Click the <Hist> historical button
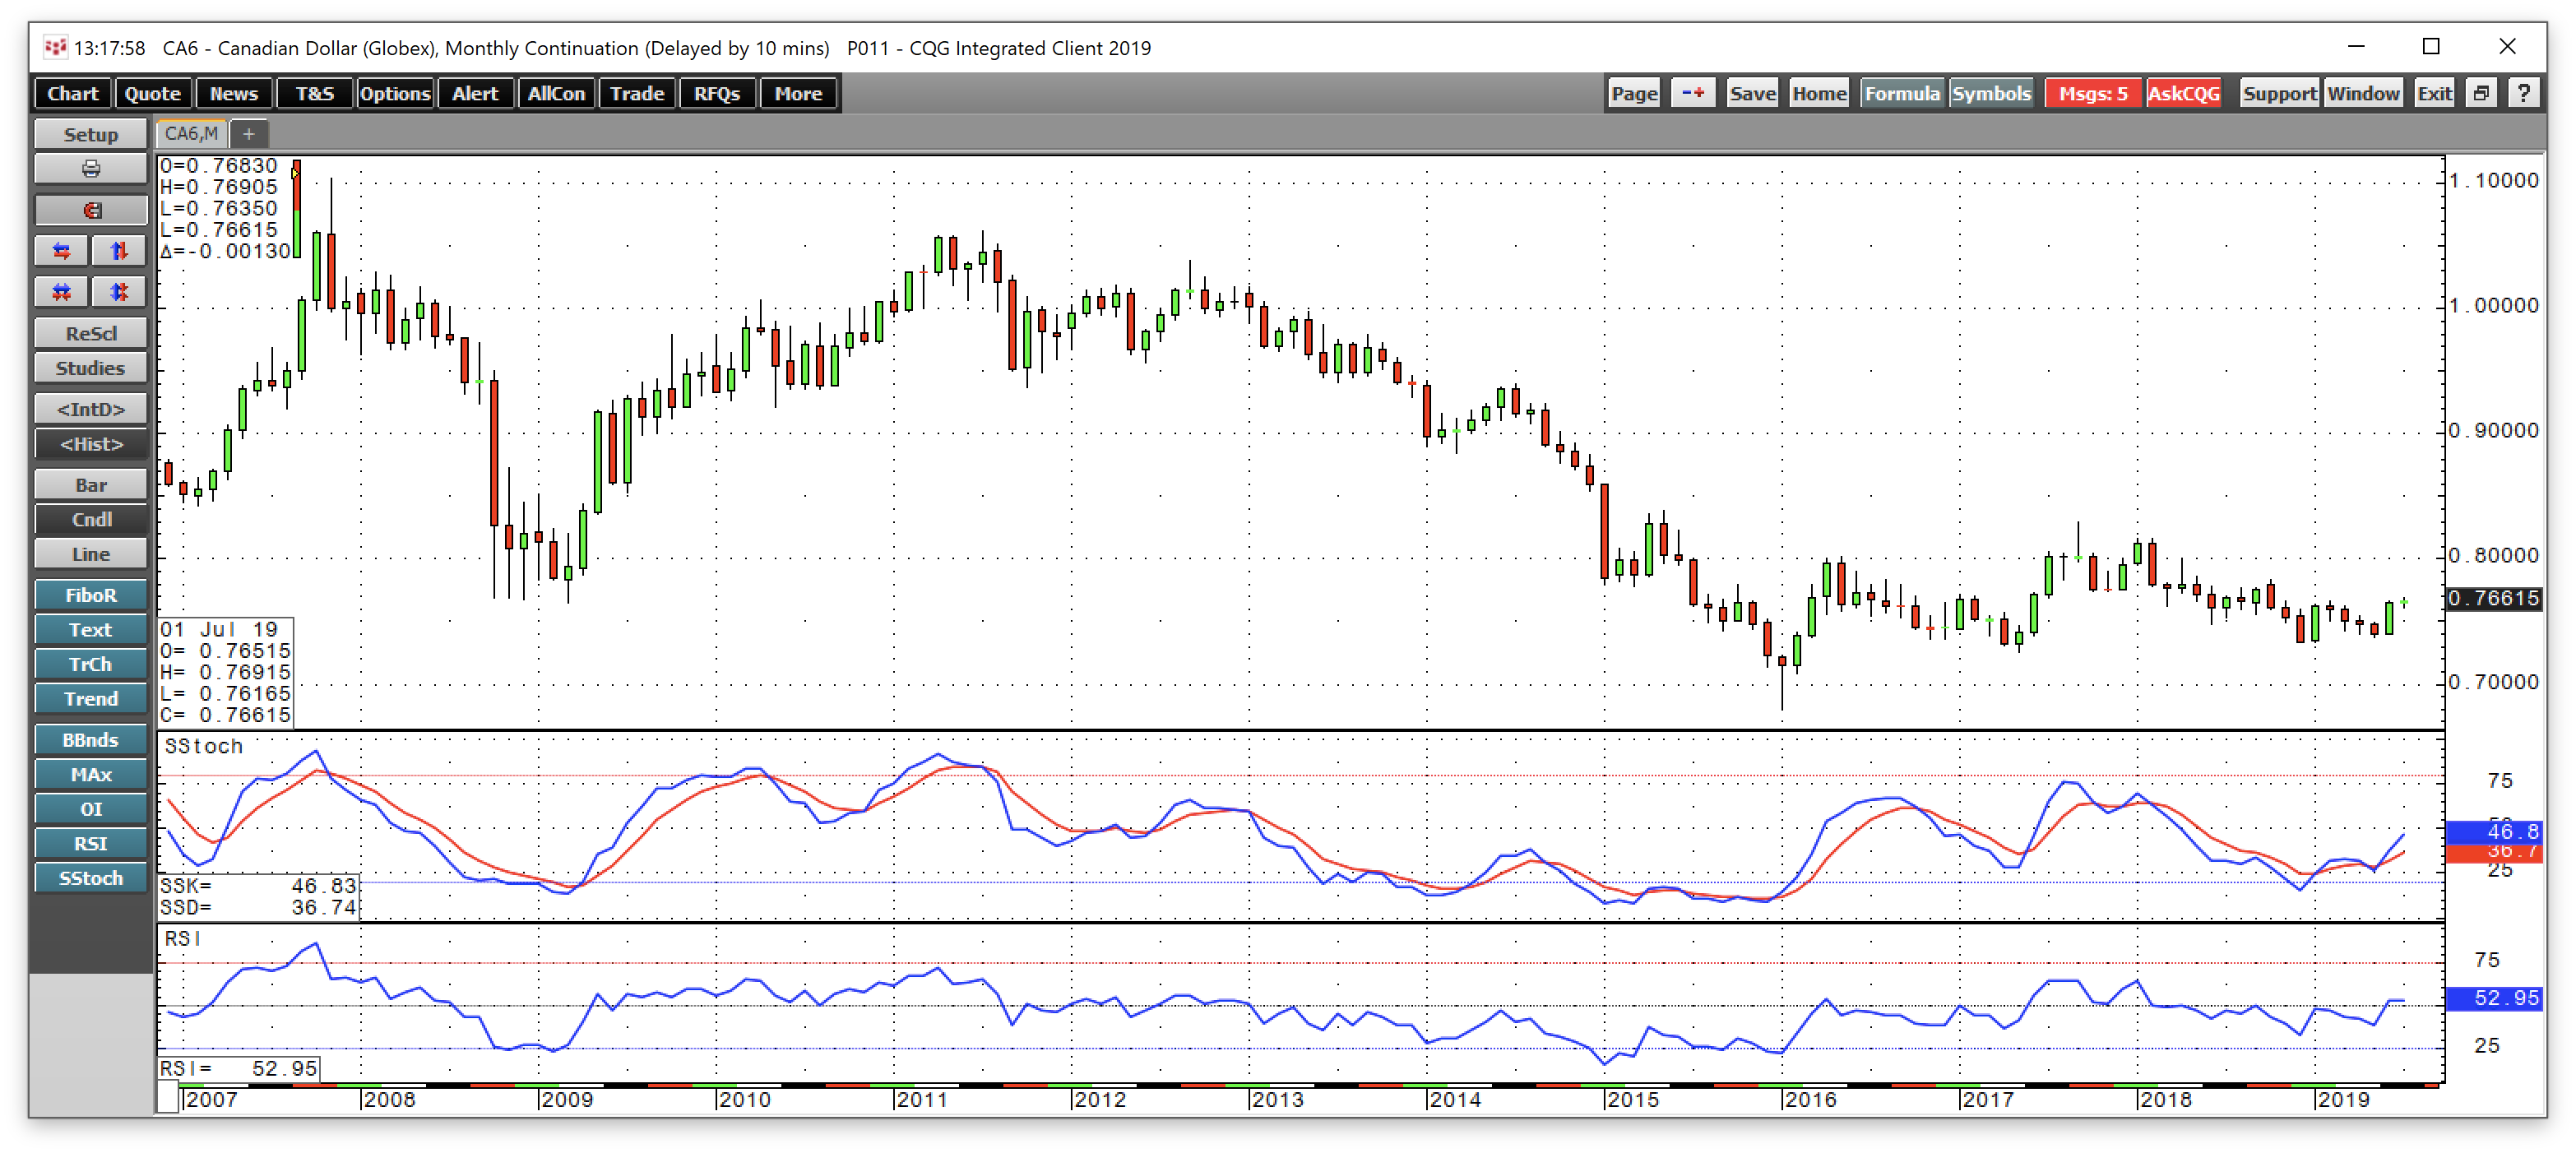This screenshot has width=2576, height=1153. coord(91,444)
